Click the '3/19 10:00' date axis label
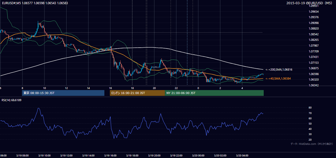The image size is (336, 158). [44, 156]
